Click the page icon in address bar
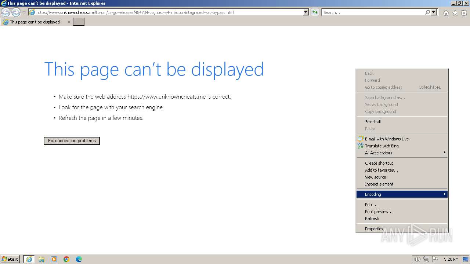 [32, 12]
